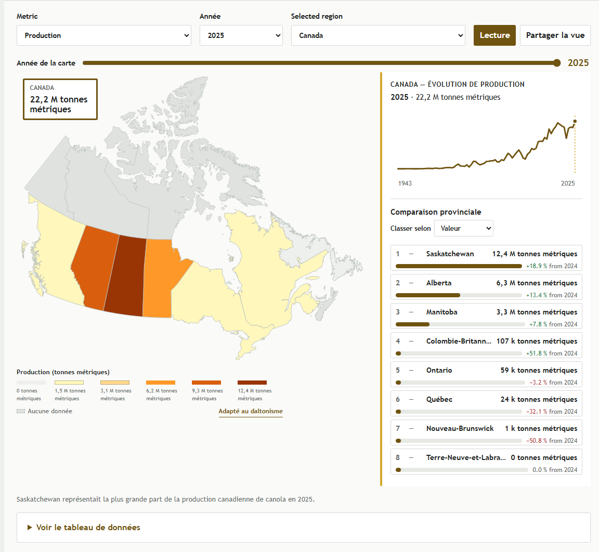Click the 'Production (tonnes métriques)' legend title
Screen dimensions: 599x552
click(63, 372)
